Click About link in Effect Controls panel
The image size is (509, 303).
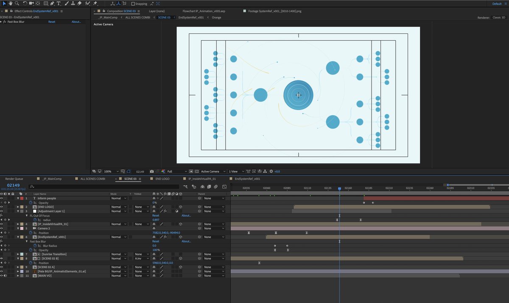pos(76,22)
